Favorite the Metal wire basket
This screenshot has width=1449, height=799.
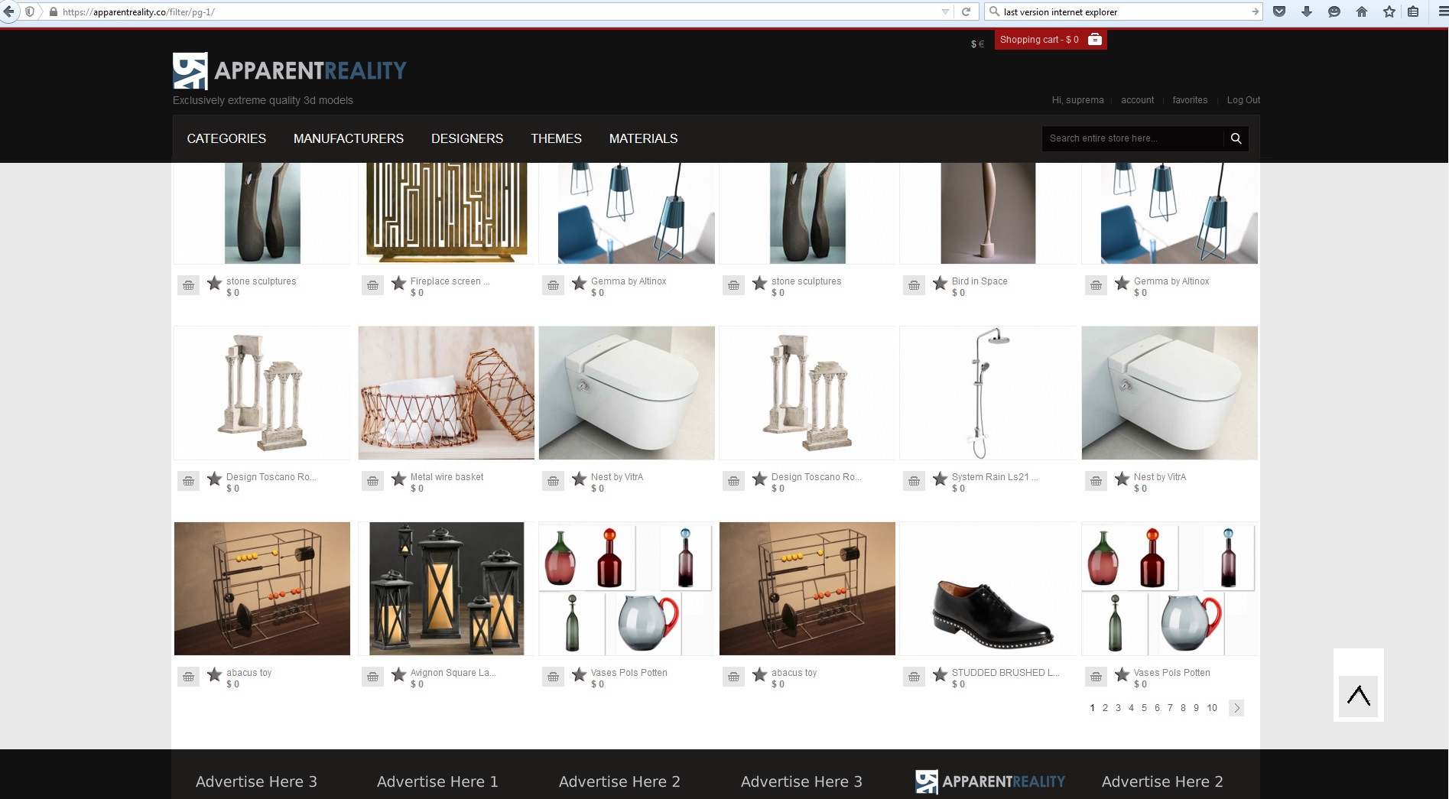pos(398,479)
